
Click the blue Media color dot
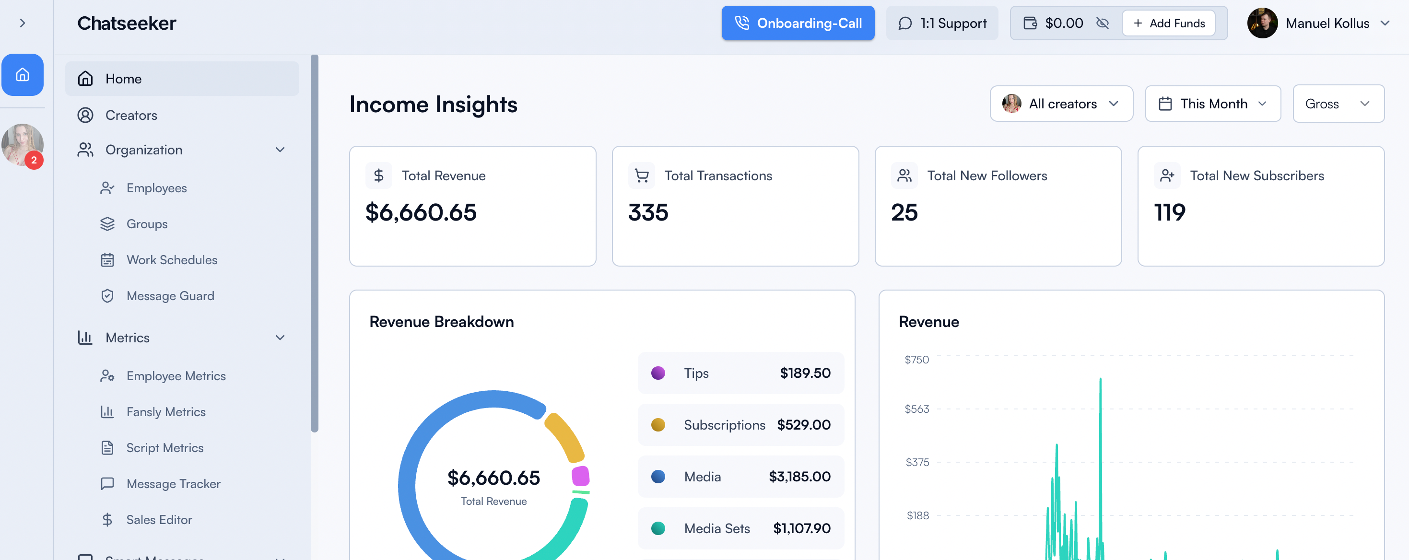coord(658,476)
